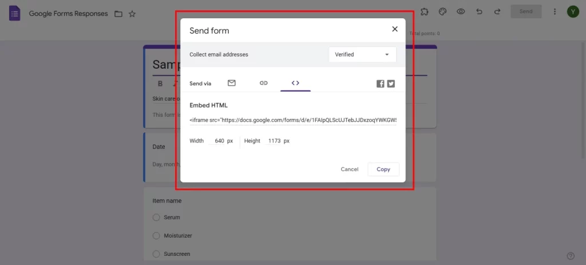This screenshot has height=265, width=586.
Task: Open the help question mark icon
Action: click(571, 256)
